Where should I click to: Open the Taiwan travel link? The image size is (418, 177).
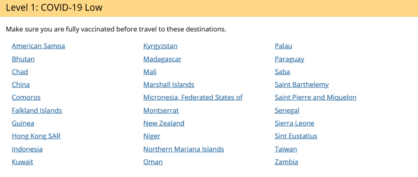(x=286, y=149)
